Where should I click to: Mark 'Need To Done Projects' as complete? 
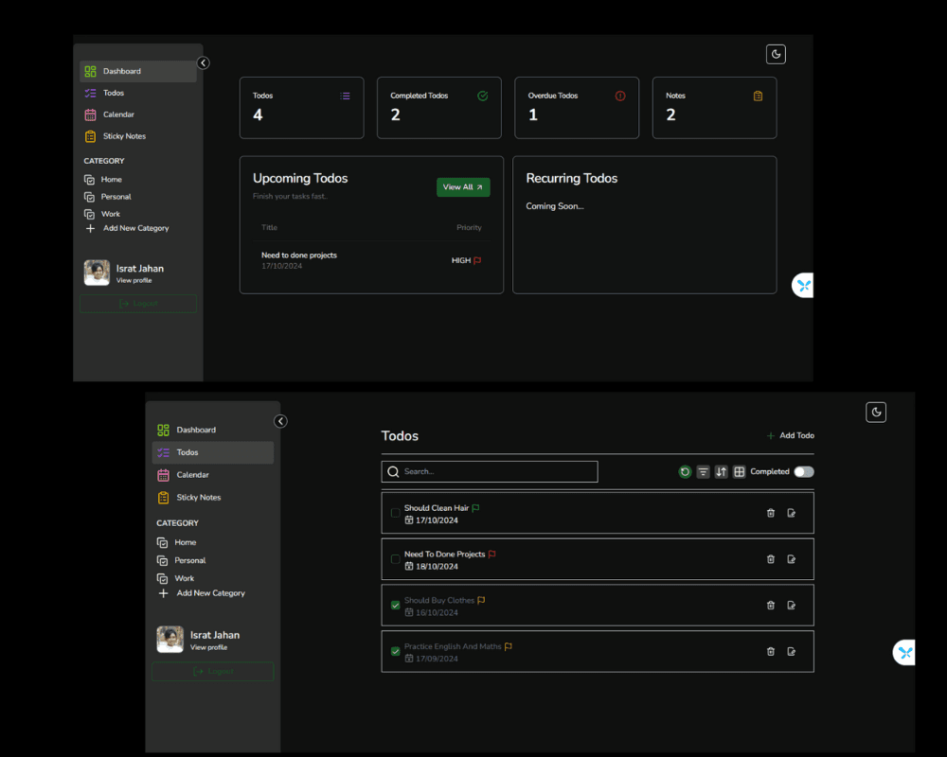coord(395,559)
